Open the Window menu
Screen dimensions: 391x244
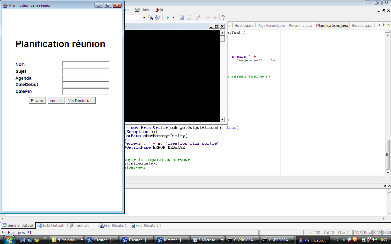pos(142,10)
